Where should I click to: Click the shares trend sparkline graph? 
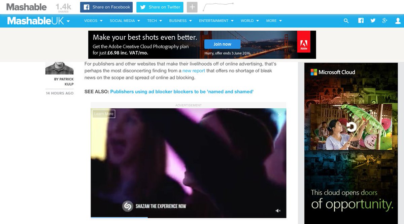(218, 7)
